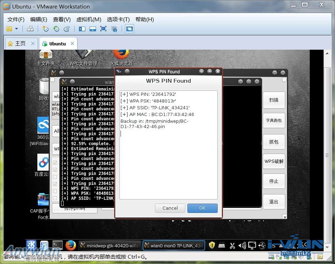
Task: Click OK in WPS PIN Found dialog
Action: pyautogui.click(x=202, y=208)
